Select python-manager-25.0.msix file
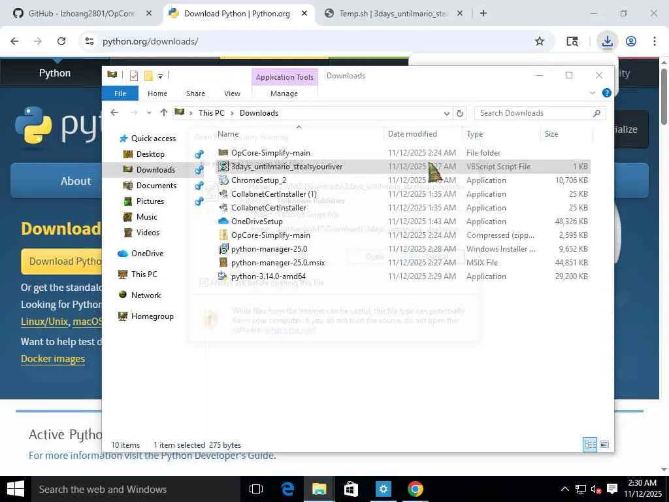 click(278, 263)
